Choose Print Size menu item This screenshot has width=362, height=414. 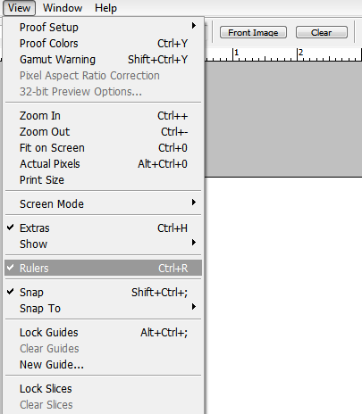(x=103, y=180)
